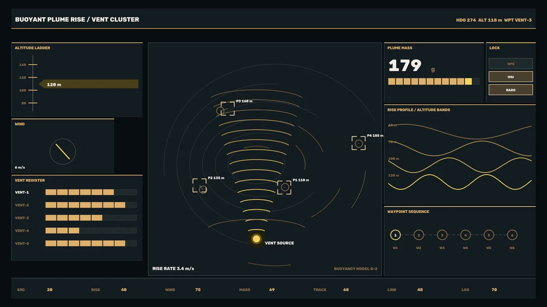
Task: Toggle the BARO lock
Action: (511, 90)
